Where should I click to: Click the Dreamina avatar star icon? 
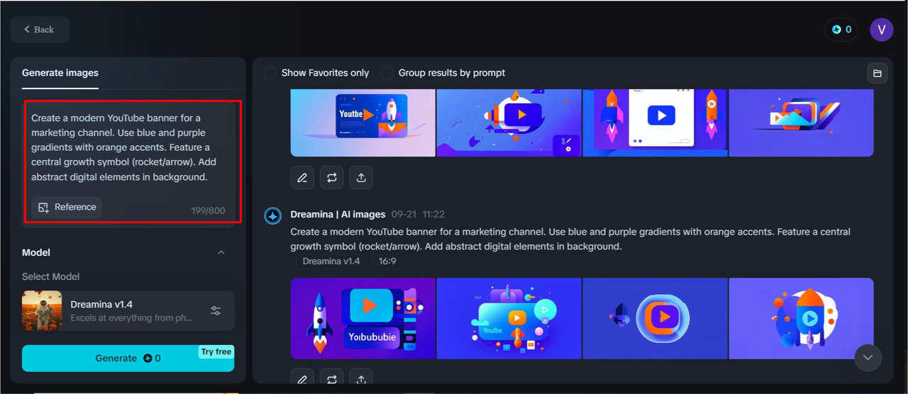(273, 215)
